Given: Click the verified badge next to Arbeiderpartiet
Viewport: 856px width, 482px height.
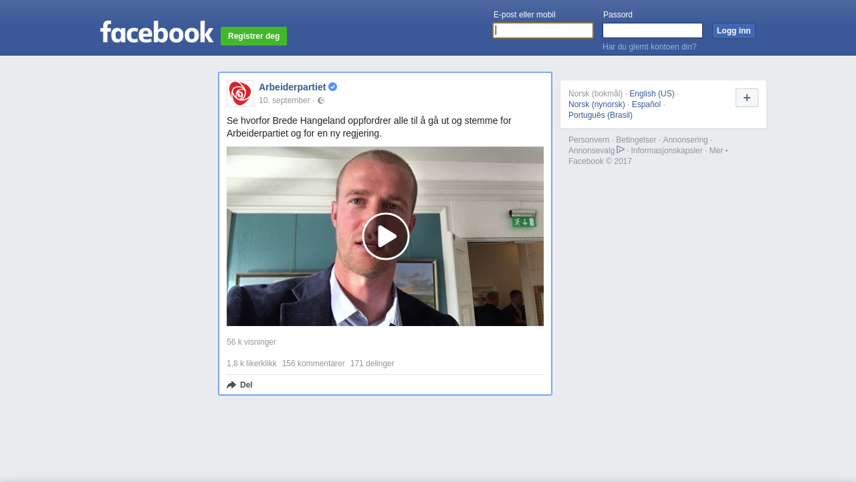Looking at the screenshot, I should point(332,87).
